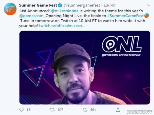Open the 13小时 timestamp

coord(110,5)
